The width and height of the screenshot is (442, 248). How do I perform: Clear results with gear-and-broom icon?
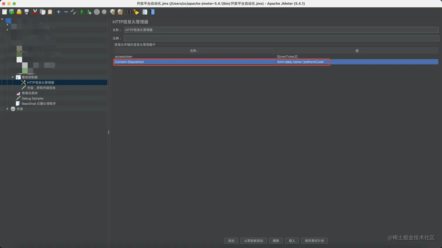[113, 12]
